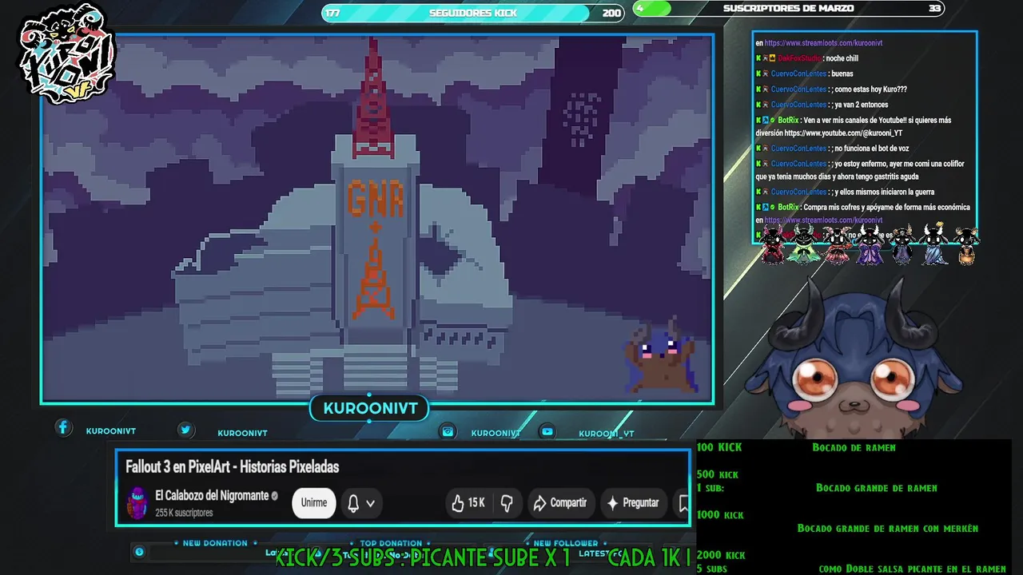Click the video title 'Fallout 3 en PixelArt'
This screenshot has height=575, width=1023.
(233, 467)
